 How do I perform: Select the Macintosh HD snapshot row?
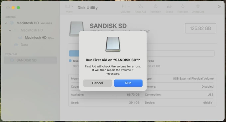pos(31,38)
